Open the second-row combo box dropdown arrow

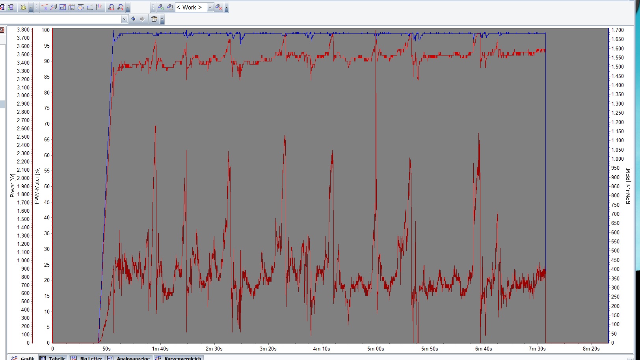[x=125, y=19]
